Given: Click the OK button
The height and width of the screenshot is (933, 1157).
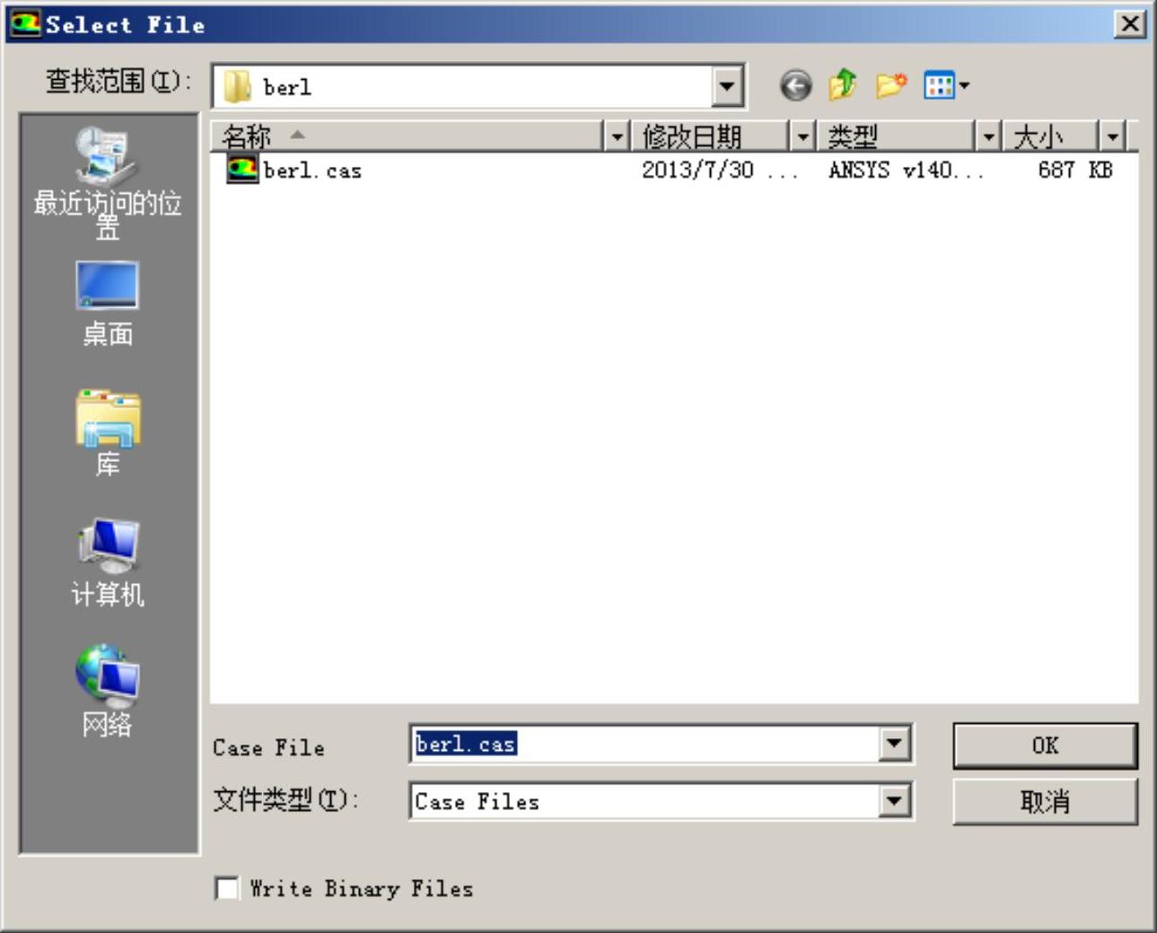Looking at the screenshot, I should point(1045,746).
